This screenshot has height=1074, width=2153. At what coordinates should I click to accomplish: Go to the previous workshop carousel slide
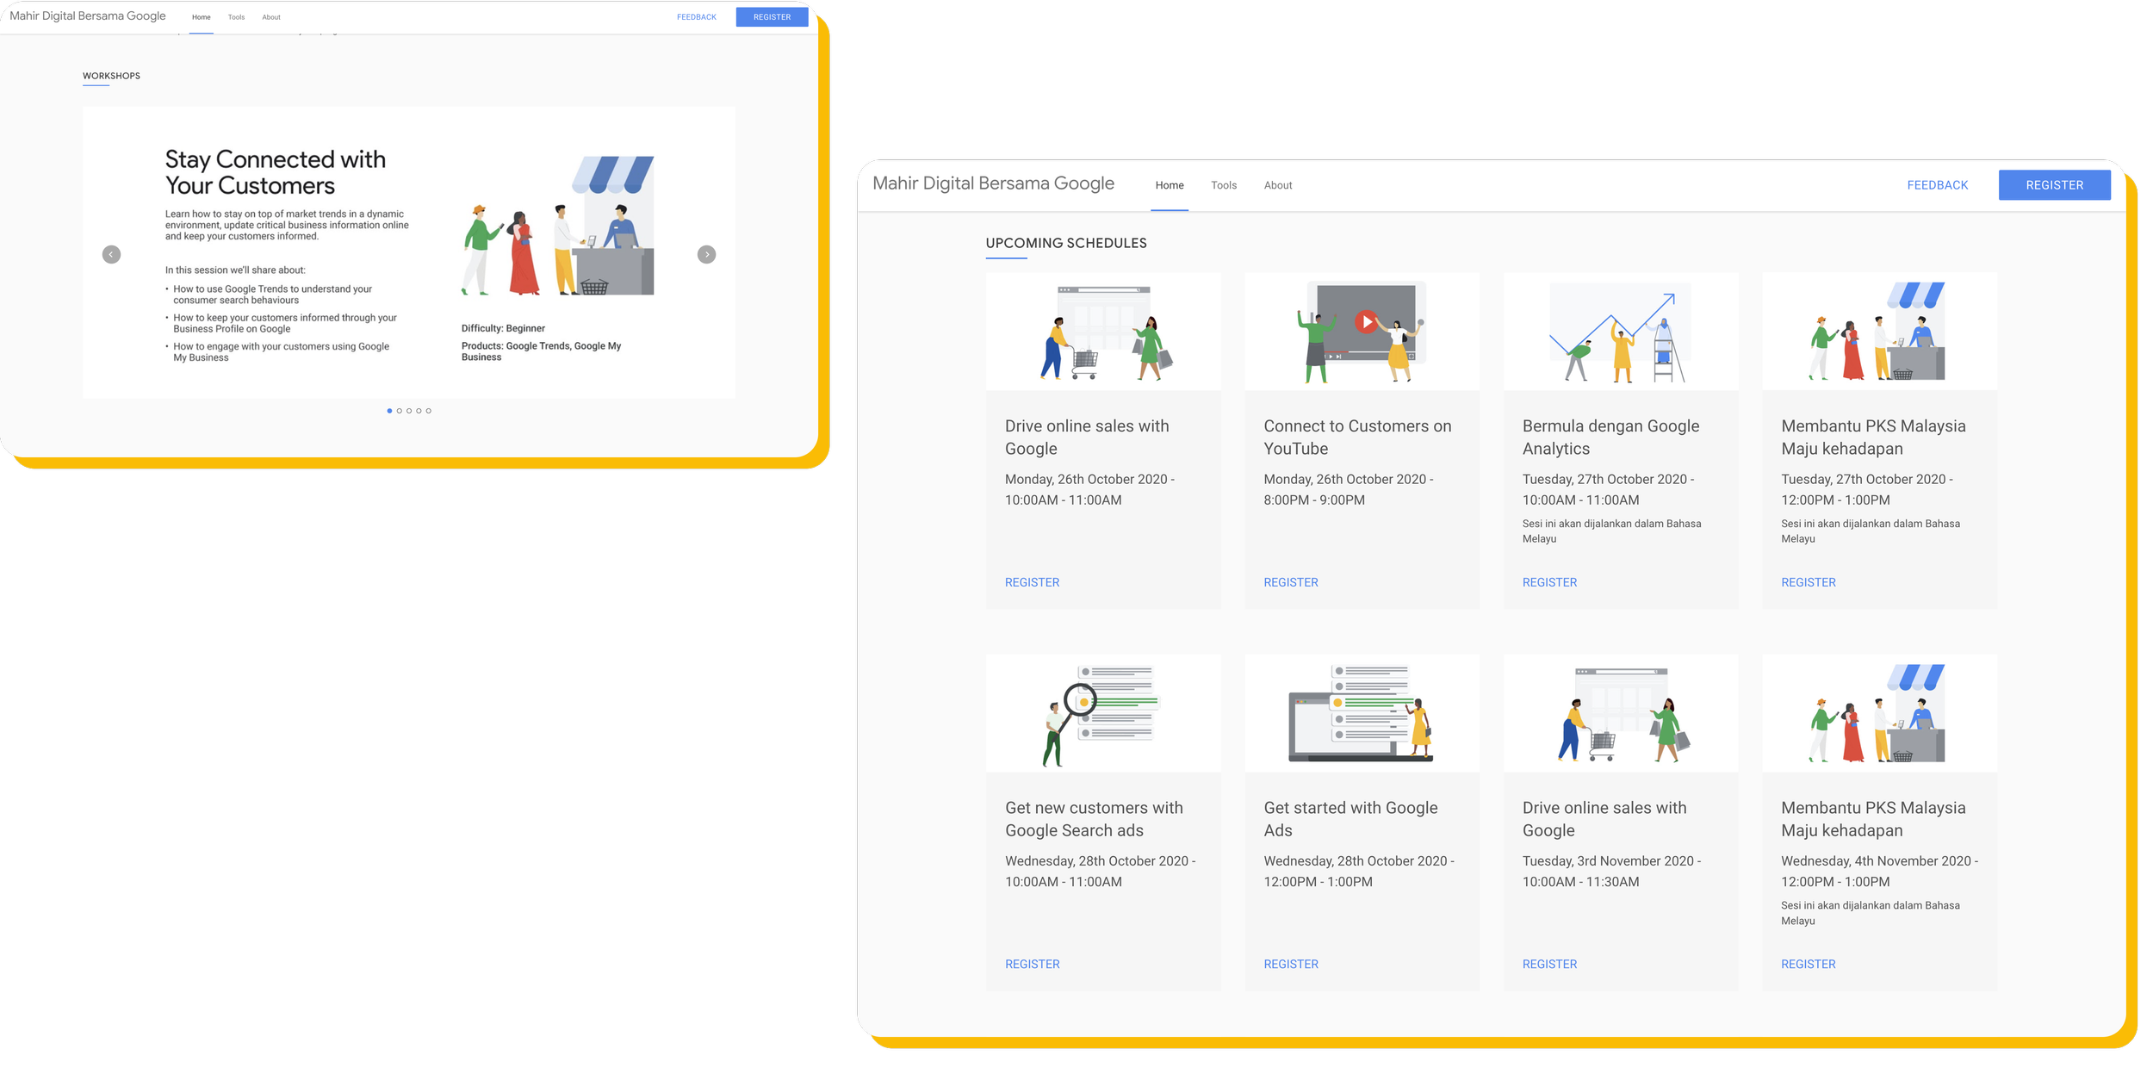pyautogui.click(x=111, y=254)
